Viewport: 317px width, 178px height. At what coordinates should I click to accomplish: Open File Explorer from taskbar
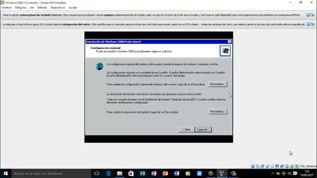click(x=120, y=174)
